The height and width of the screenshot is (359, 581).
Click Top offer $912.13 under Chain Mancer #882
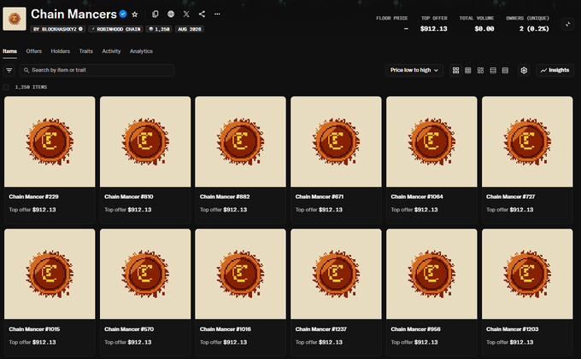click(224, 210)
